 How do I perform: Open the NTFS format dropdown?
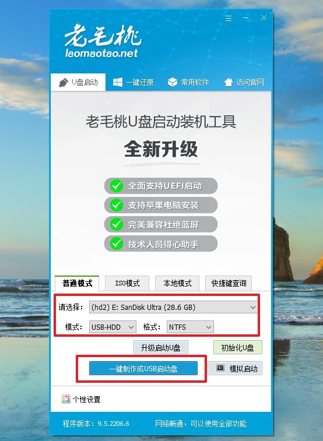point(190,327)
